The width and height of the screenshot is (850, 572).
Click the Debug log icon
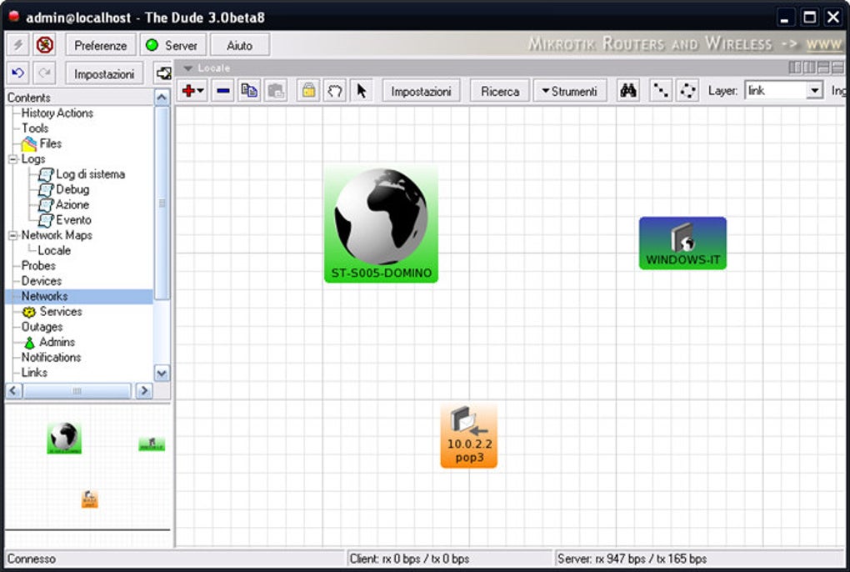click(46, 190)
